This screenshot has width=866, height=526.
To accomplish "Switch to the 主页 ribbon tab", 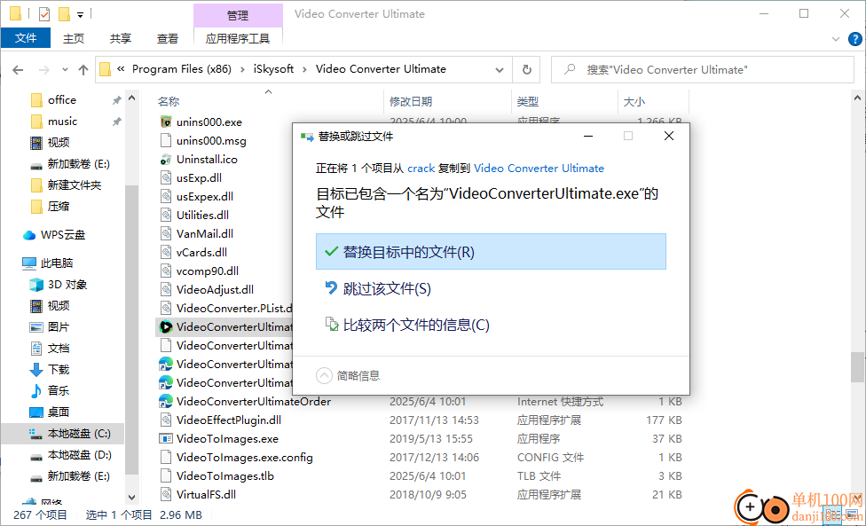I will [x=74, y=39].
